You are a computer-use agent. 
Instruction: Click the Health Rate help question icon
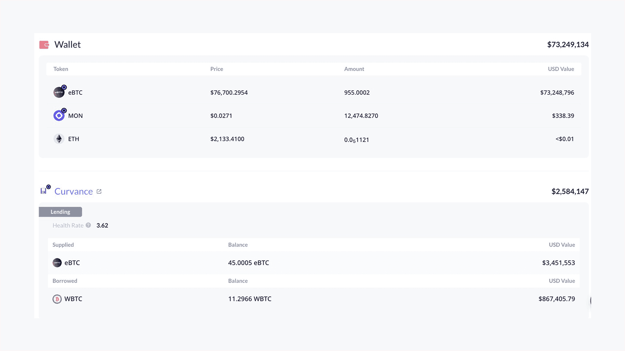(x=88, y=225)
